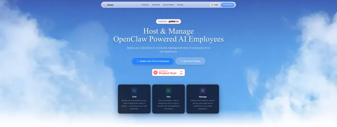
Task: Click the Manage card description text
Action: [203, 105]
